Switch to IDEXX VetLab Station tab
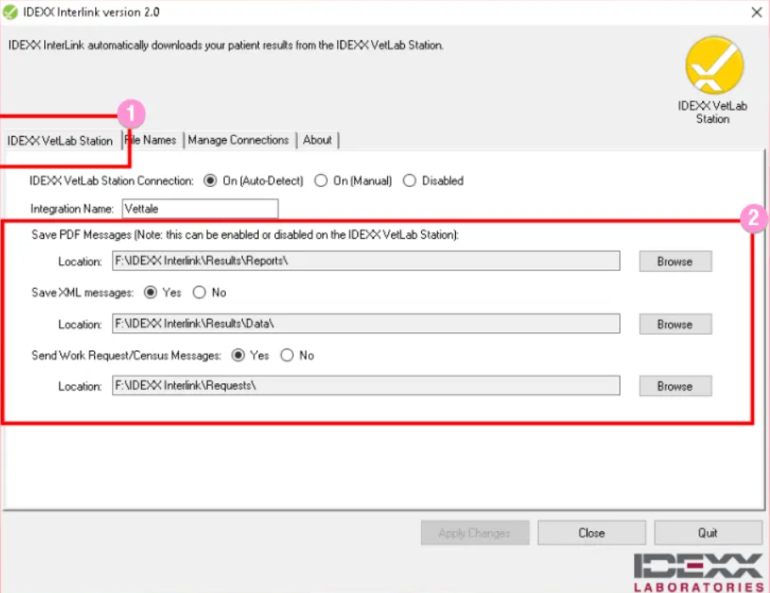This screenshot has height=593, width=770. [60, 140]
